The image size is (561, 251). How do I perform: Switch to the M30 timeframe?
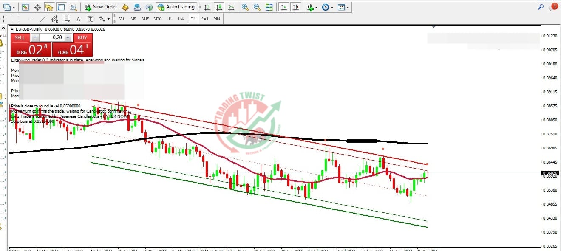[x=157, y=19]
